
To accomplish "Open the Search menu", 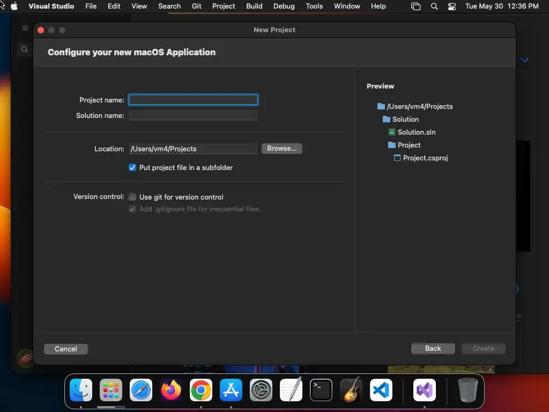I will point(169,6).
